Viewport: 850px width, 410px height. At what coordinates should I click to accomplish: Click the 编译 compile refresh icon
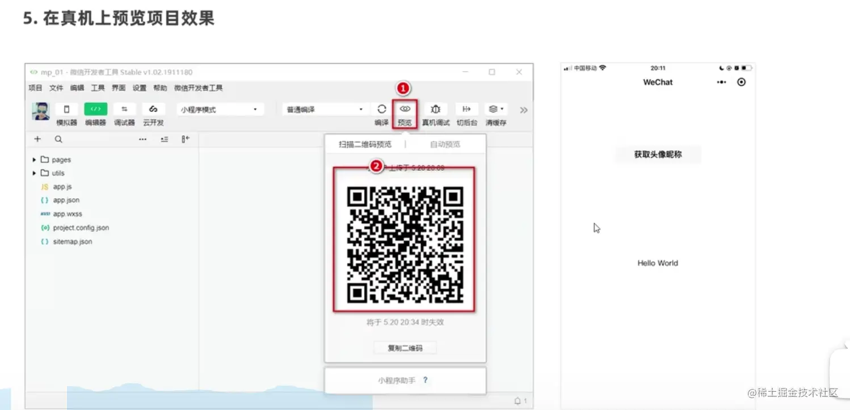point(381,109)
